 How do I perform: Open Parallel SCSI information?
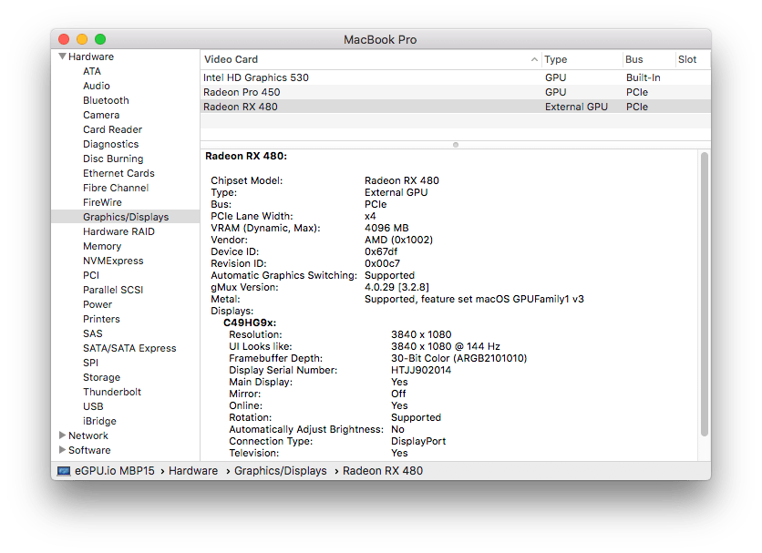coord(113,290)
